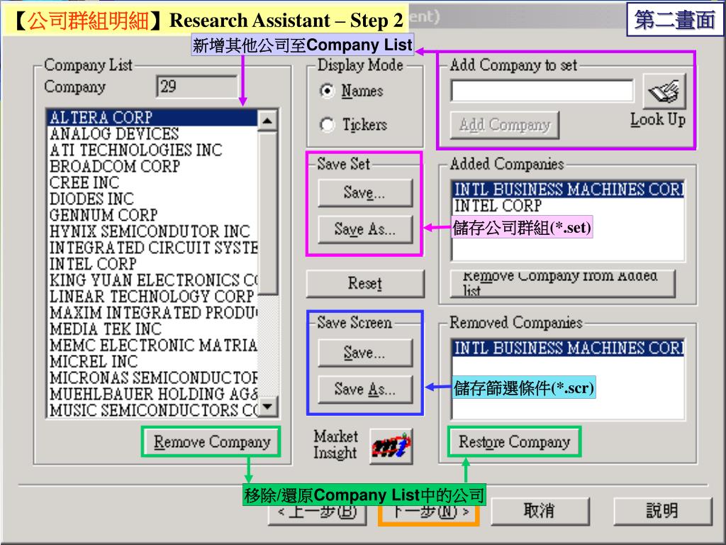Select MEDIA TEK INC in Company List
This screenshot has height=545, width=726.
point(153,329)
